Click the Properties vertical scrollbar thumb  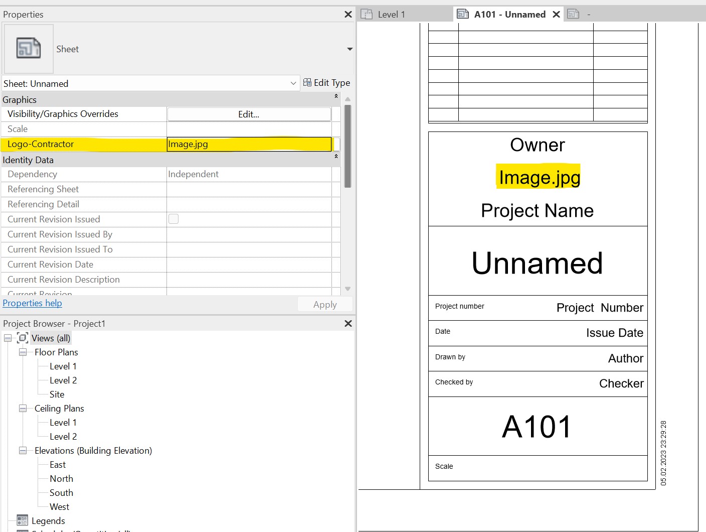347,146
